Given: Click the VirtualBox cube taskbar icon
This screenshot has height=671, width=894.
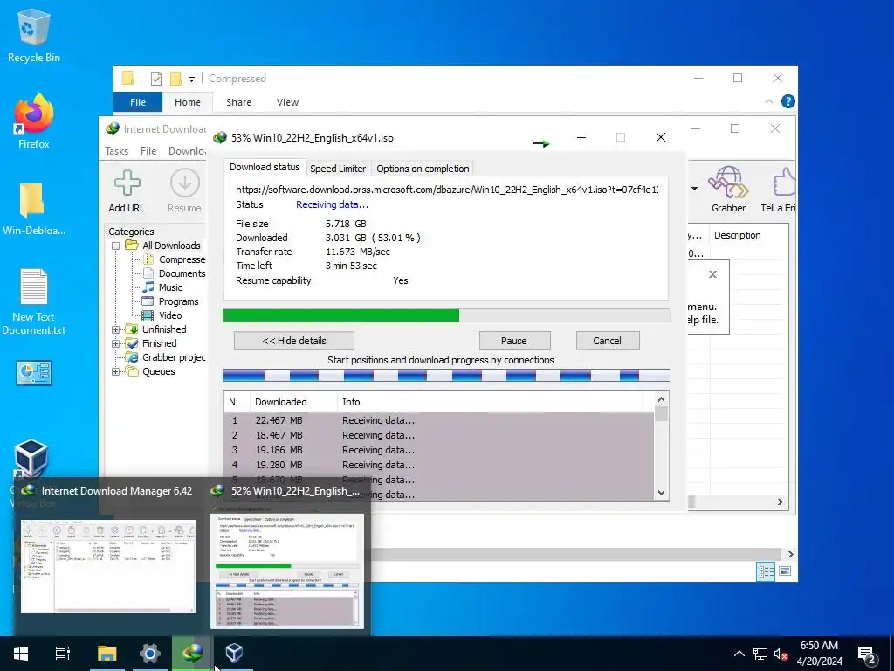Looking at the screenshot, I should click(234, 654).
